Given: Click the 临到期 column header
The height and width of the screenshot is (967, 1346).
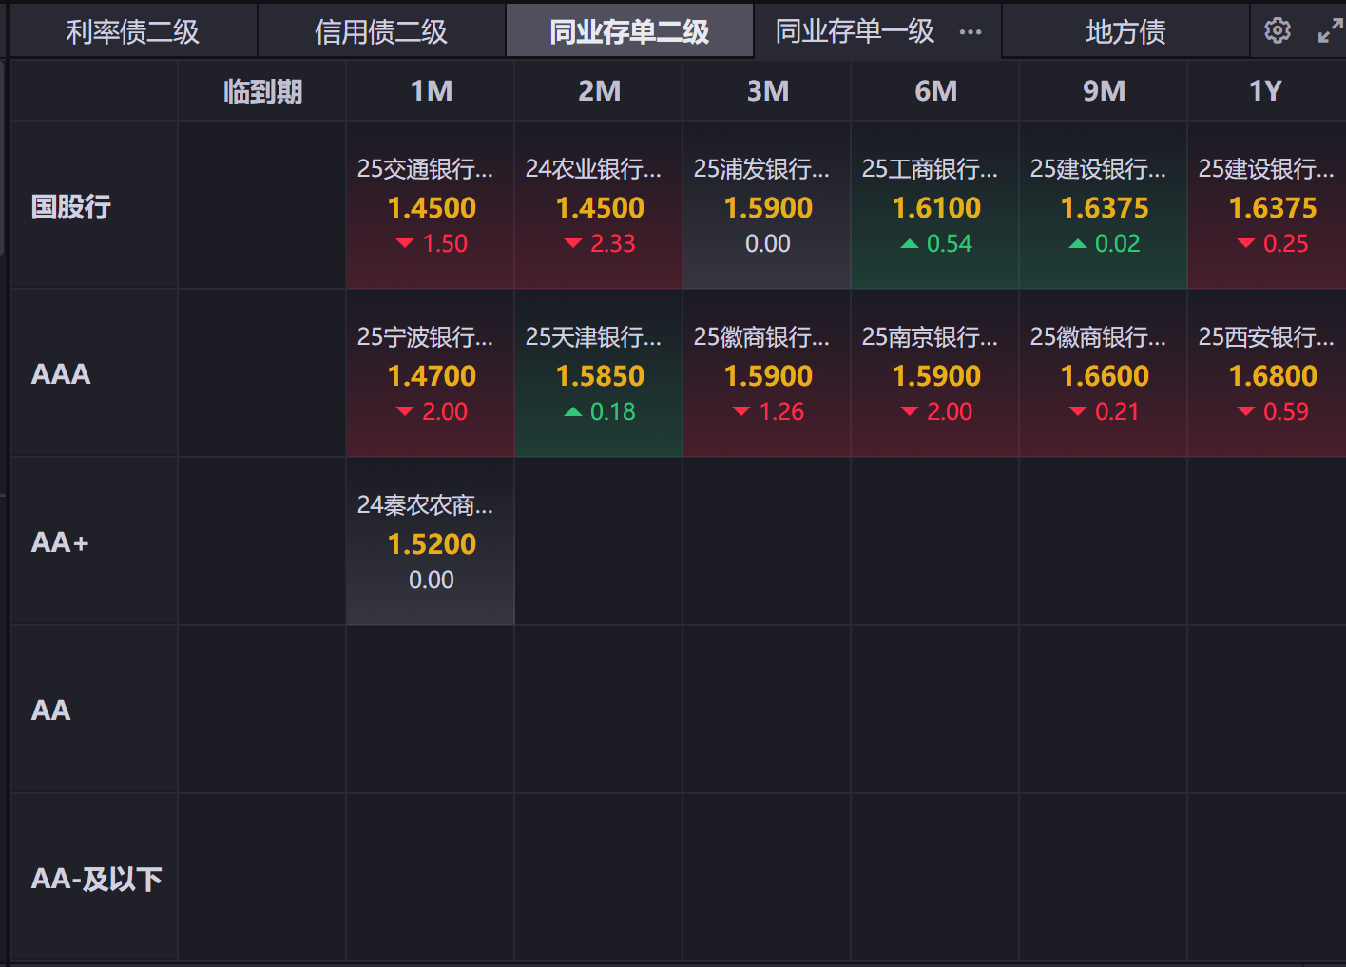Looking at the screenshot, I should [x=262, y=91].
